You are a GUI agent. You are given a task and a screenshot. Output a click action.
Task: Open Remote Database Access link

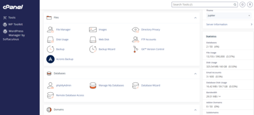[x=70, y=95]
